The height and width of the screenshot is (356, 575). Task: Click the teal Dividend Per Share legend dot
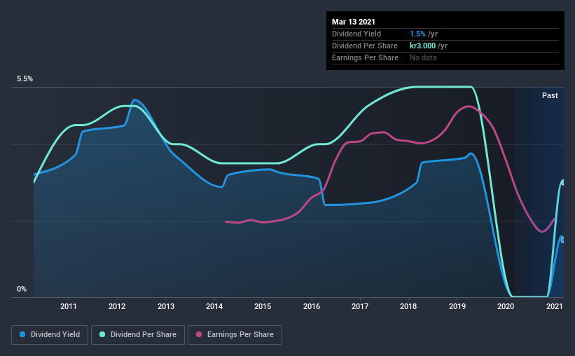tap(102, 334)
